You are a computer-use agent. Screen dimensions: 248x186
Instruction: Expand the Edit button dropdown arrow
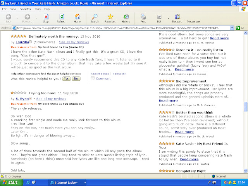pos(168,18)
